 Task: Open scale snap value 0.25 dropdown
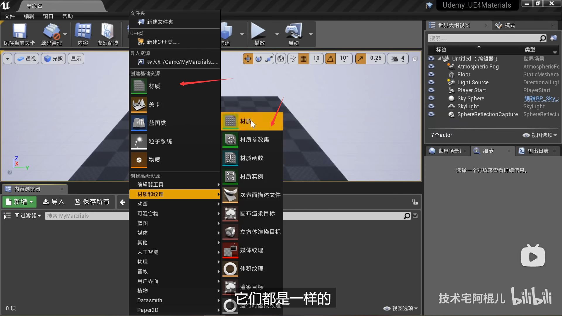point(376,59)
